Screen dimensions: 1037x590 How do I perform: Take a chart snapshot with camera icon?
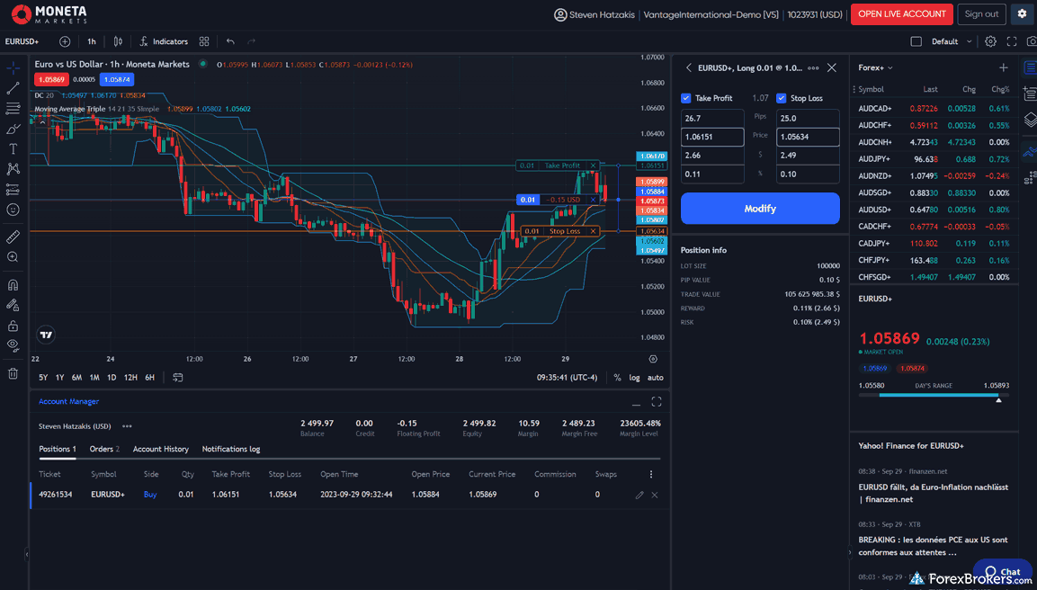[1031, 41]
